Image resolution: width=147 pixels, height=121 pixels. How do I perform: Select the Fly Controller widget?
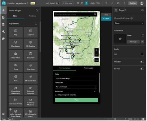[x=30, y=78]
